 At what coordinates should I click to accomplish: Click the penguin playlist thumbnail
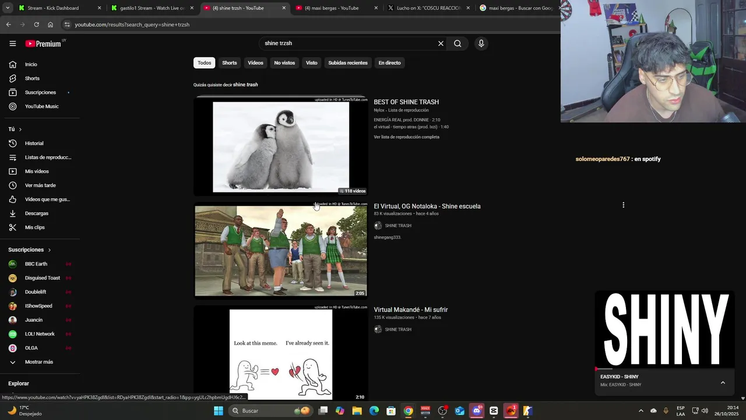coord(281,146)
